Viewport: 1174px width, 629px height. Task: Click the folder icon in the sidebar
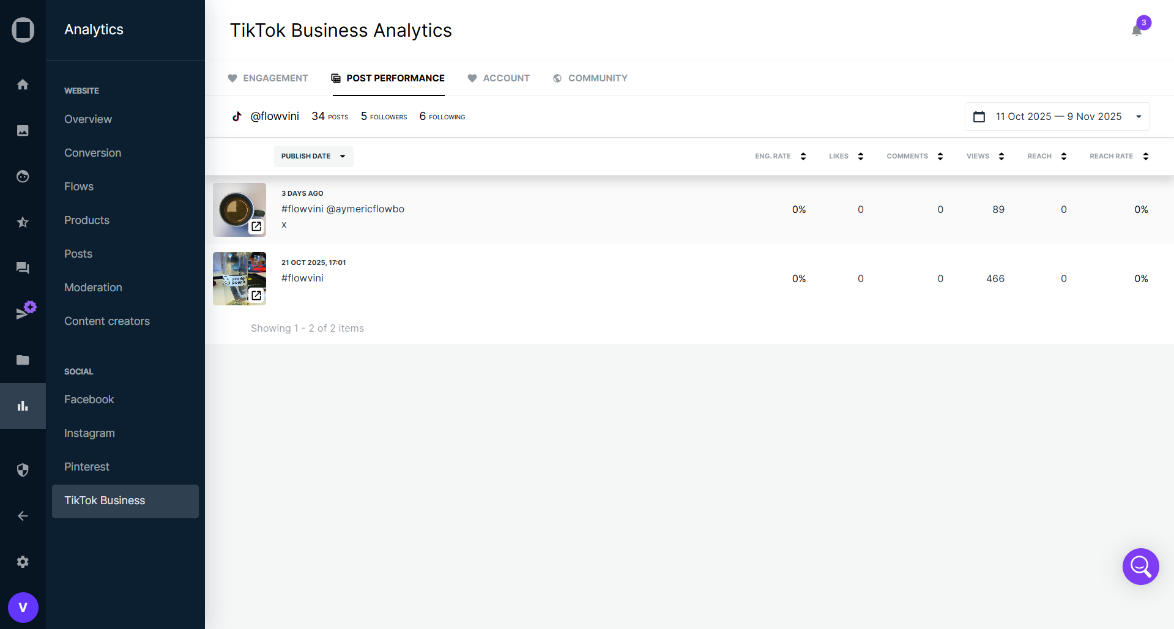(23, 360)
